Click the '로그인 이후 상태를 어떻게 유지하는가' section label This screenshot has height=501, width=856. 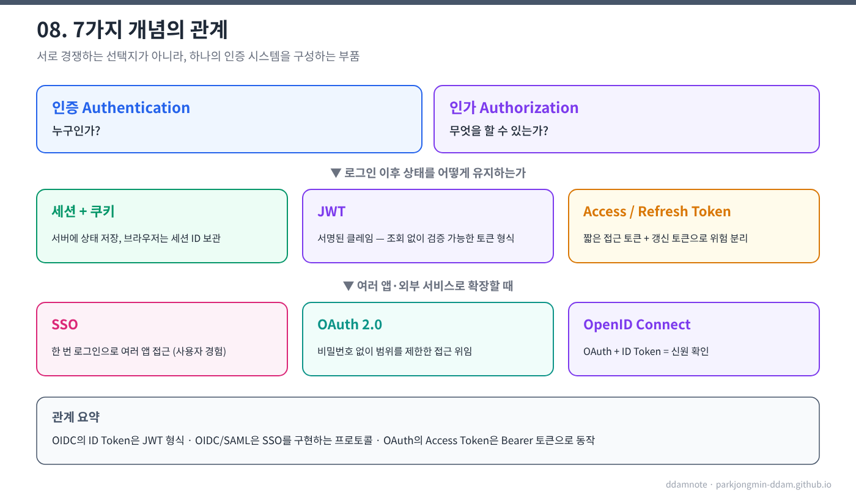[428, 173]
